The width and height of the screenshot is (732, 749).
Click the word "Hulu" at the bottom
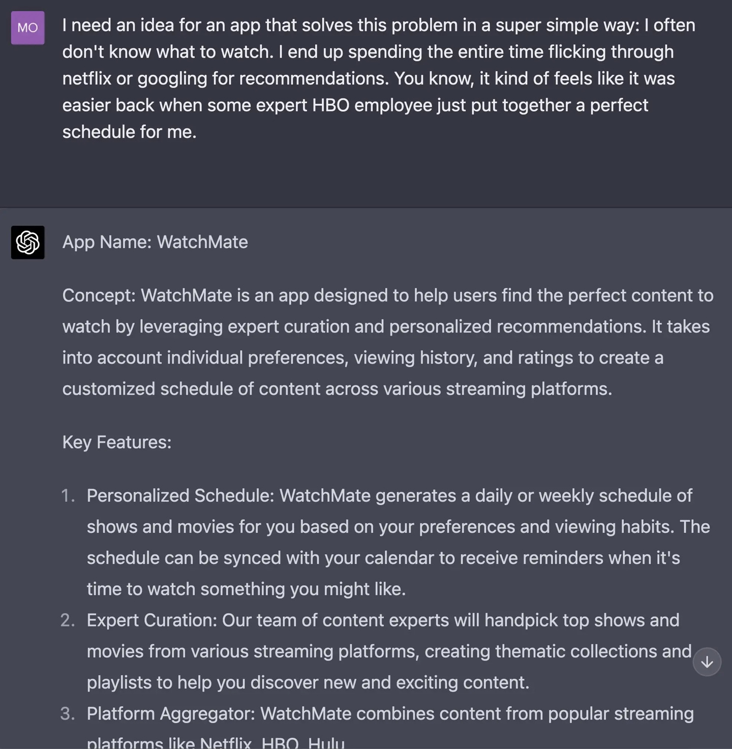[327, 743]
